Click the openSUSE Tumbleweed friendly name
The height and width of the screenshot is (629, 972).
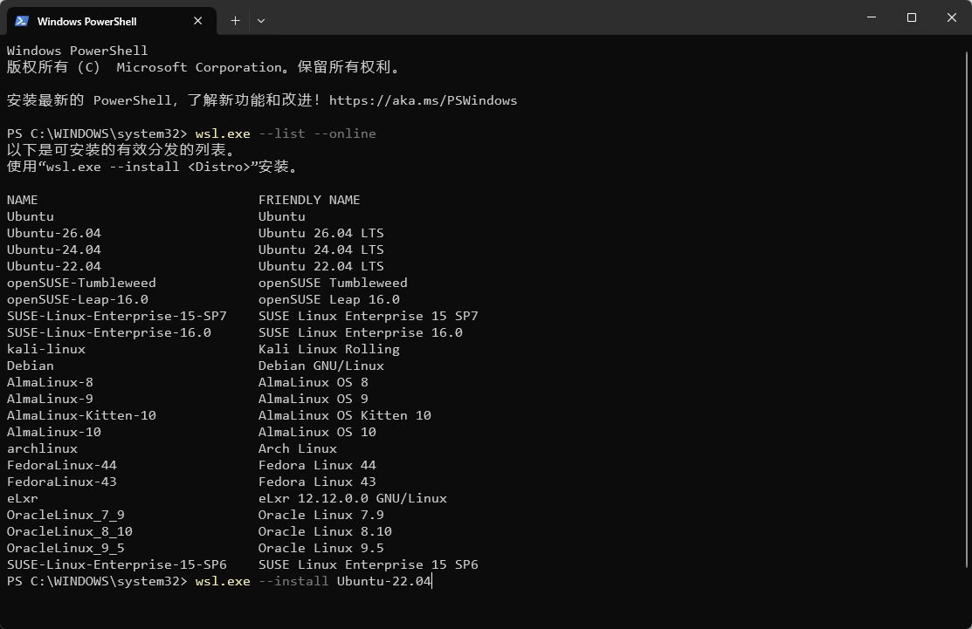(333, 283)
